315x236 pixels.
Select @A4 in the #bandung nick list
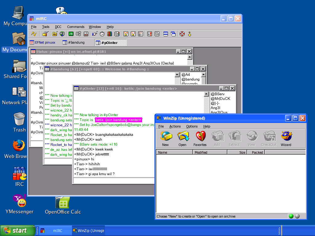[185, 75]
